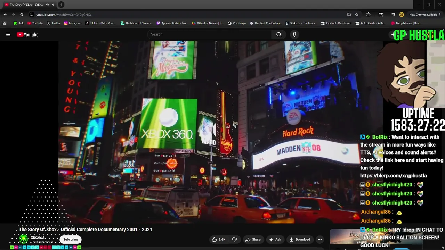
Task: Open Kinko Guide bookmark
Action: [371, 23]
